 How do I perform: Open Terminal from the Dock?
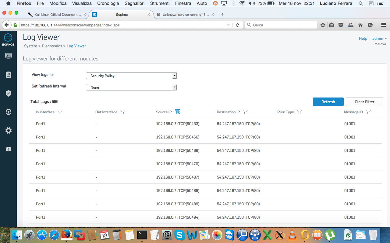[142, 235]
